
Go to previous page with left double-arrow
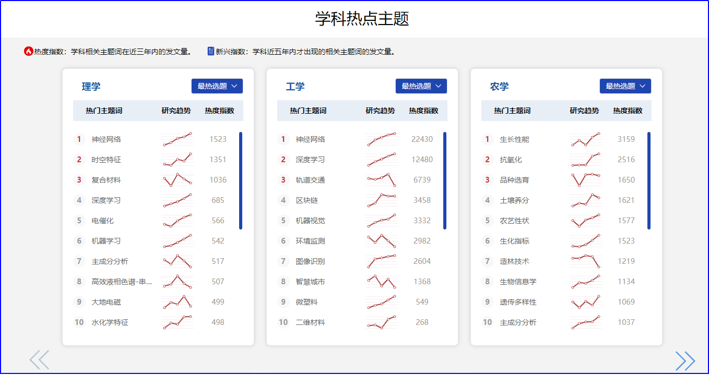(39, 360)
